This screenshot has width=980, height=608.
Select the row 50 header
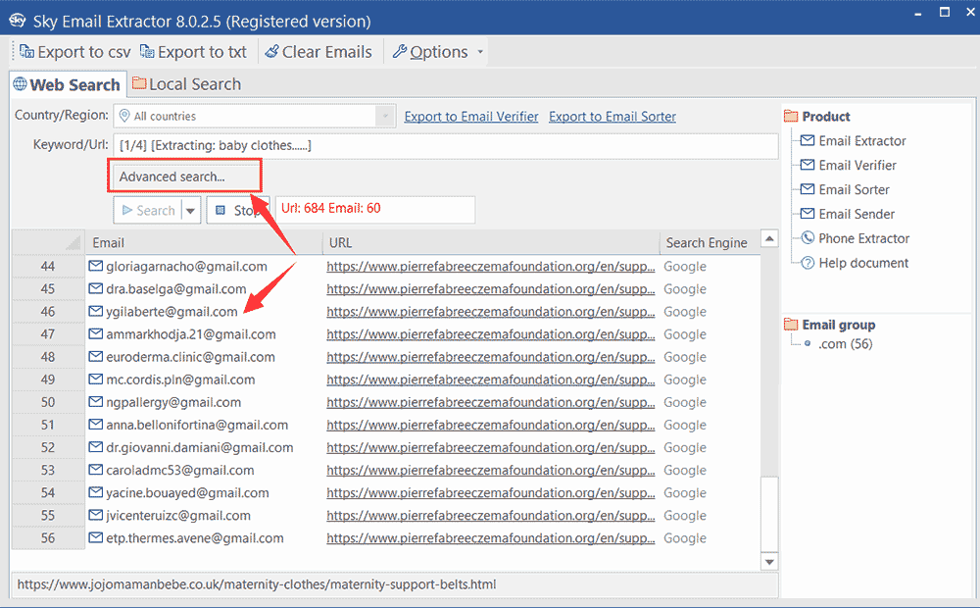coord(48,402)
